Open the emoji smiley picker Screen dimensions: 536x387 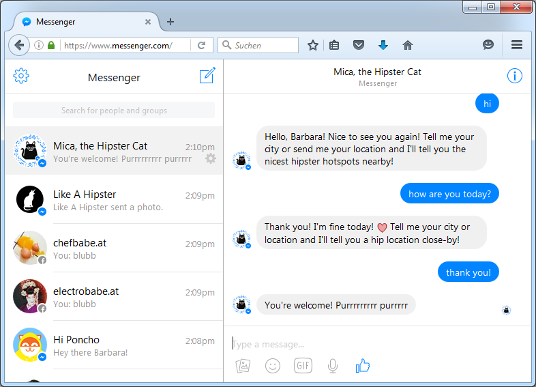click(273, 366)
